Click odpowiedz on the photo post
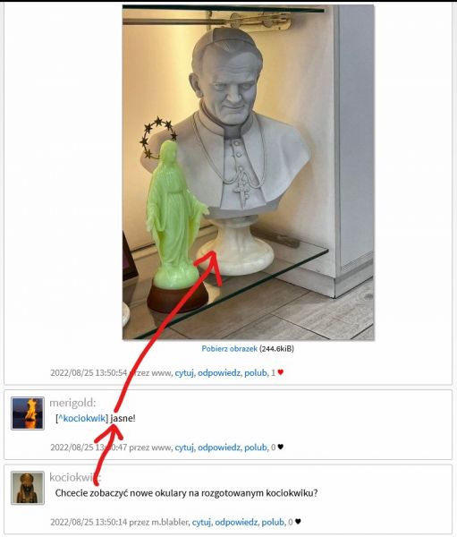The image size is (457, 537). point(219,372)
